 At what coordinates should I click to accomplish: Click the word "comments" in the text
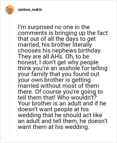click(x=32, y=33)
